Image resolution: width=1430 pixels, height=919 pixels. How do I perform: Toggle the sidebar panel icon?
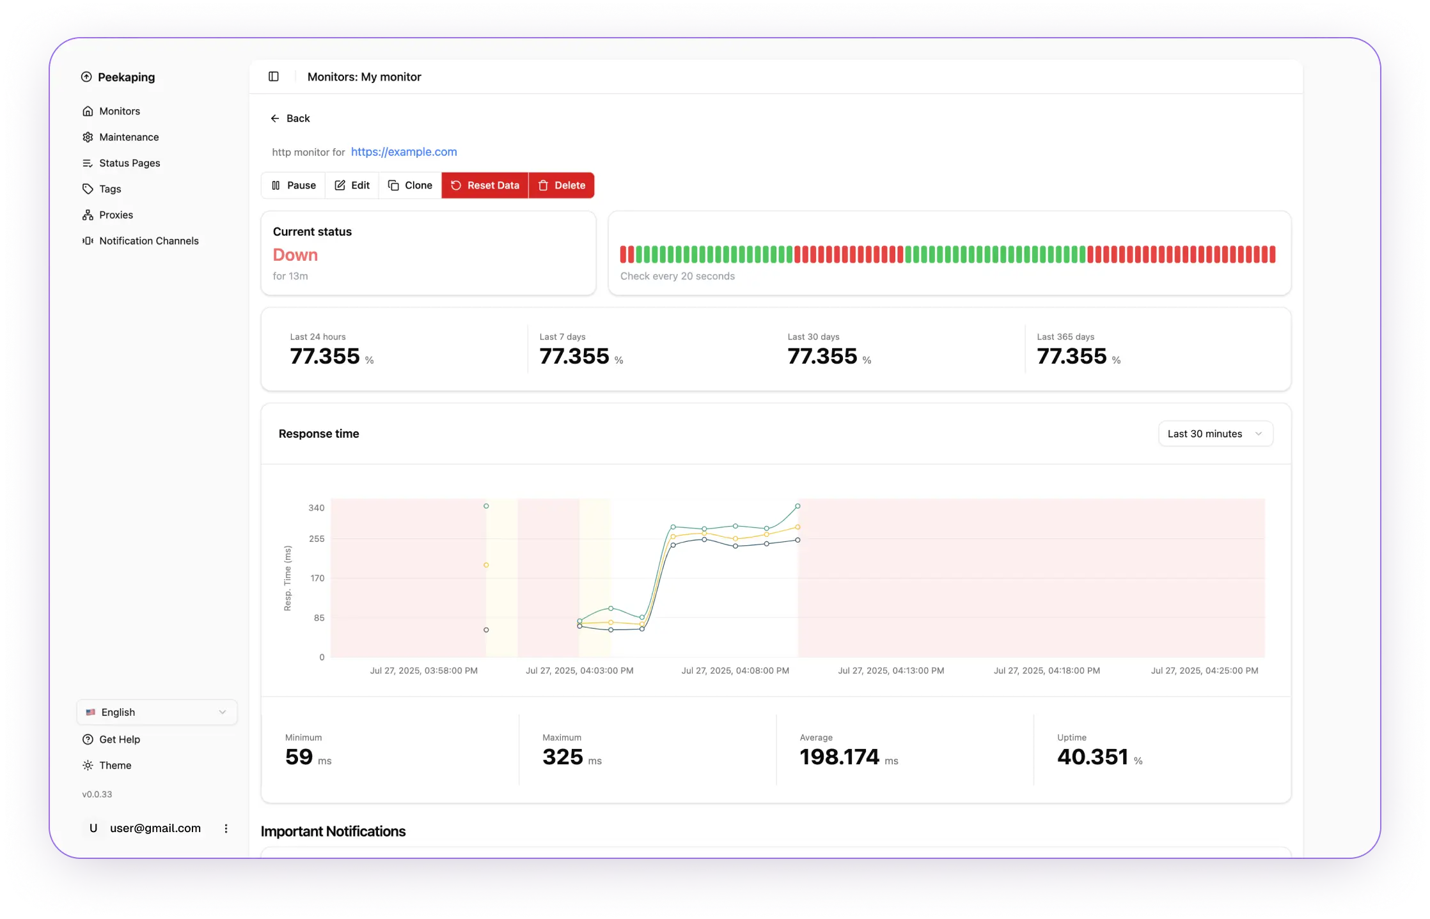(x=274, y=77)
